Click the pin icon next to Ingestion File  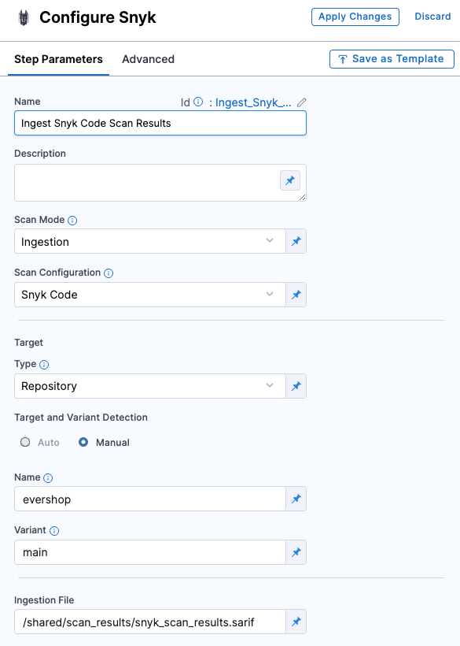(296, 622)
